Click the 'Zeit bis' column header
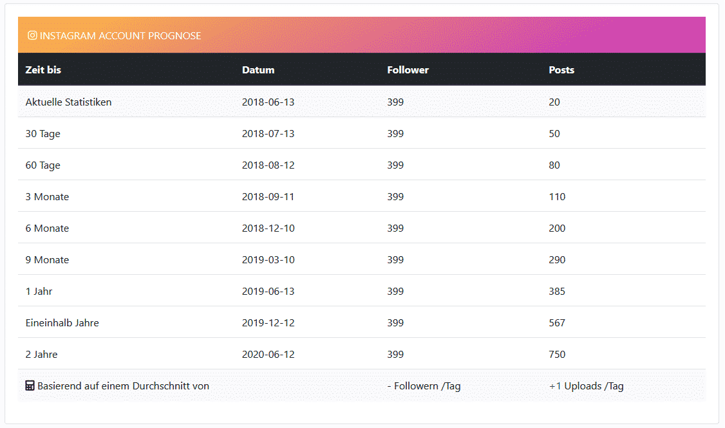Image resolution: width=725 pixels, height=428 pixels. click(43, 70)
